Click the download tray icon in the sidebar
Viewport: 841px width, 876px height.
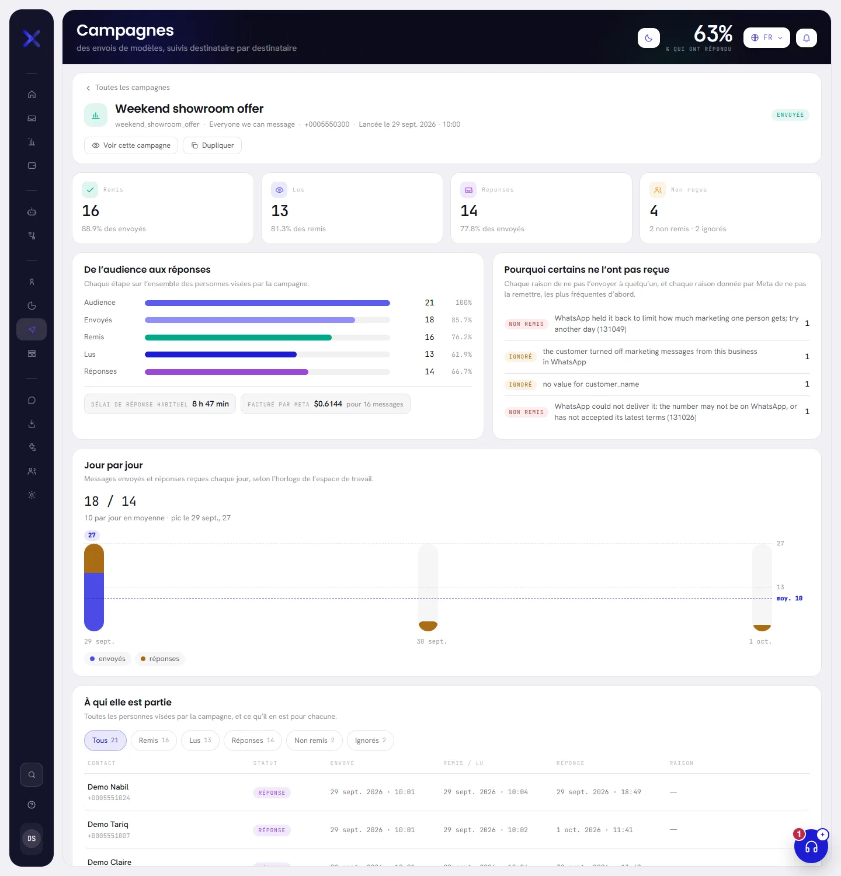(32, 424)
